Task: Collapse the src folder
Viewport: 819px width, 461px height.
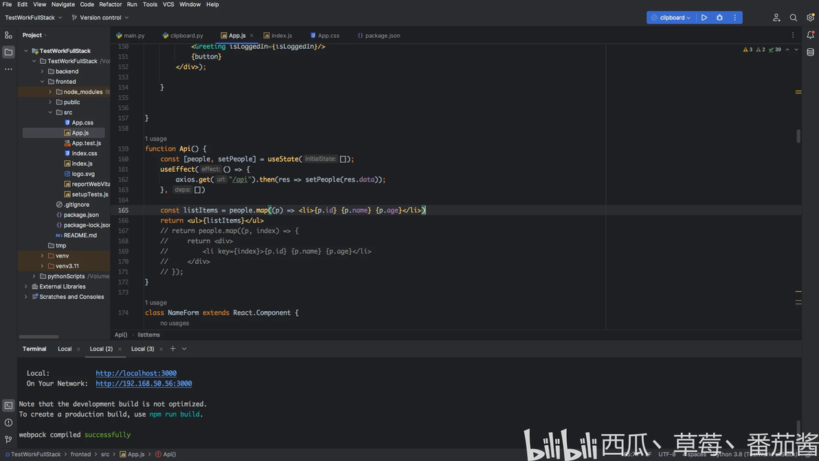Action: 51,112
